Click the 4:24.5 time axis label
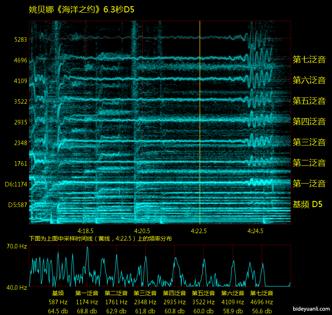 256,231
